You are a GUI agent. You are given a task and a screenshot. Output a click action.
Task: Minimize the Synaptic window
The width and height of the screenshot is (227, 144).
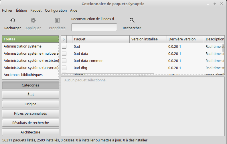tap(208, 4)
